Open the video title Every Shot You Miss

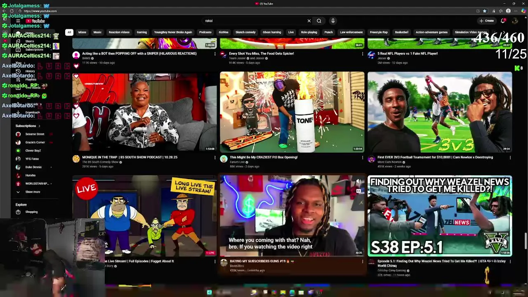pos(261,54)
